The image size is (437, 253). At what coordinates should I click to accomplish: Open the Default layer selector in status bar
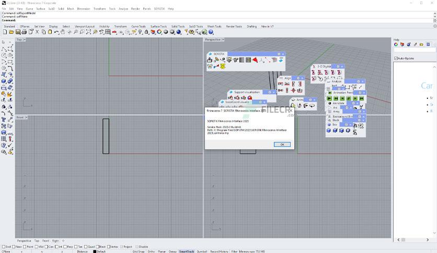point(101,251)
